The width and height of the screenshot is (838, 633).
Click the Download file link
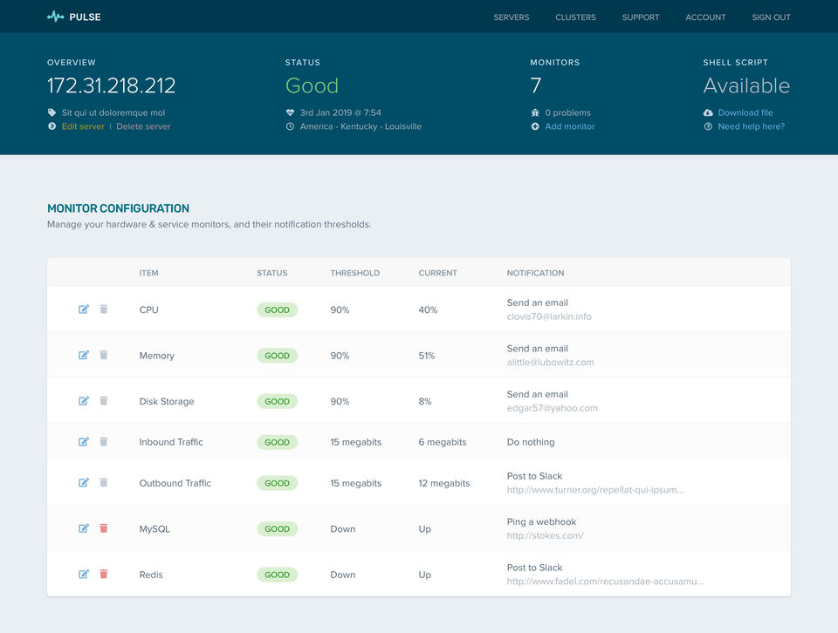pos(745,112)
